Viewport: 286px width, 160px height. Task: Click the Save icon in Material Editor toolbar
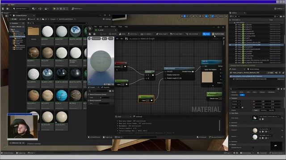coord(90,34)
